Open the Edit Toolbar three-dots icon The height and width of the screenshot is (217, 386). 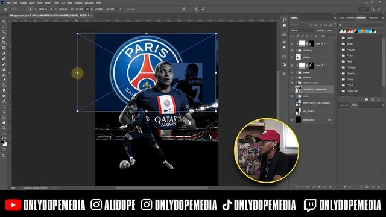[4, 133]
